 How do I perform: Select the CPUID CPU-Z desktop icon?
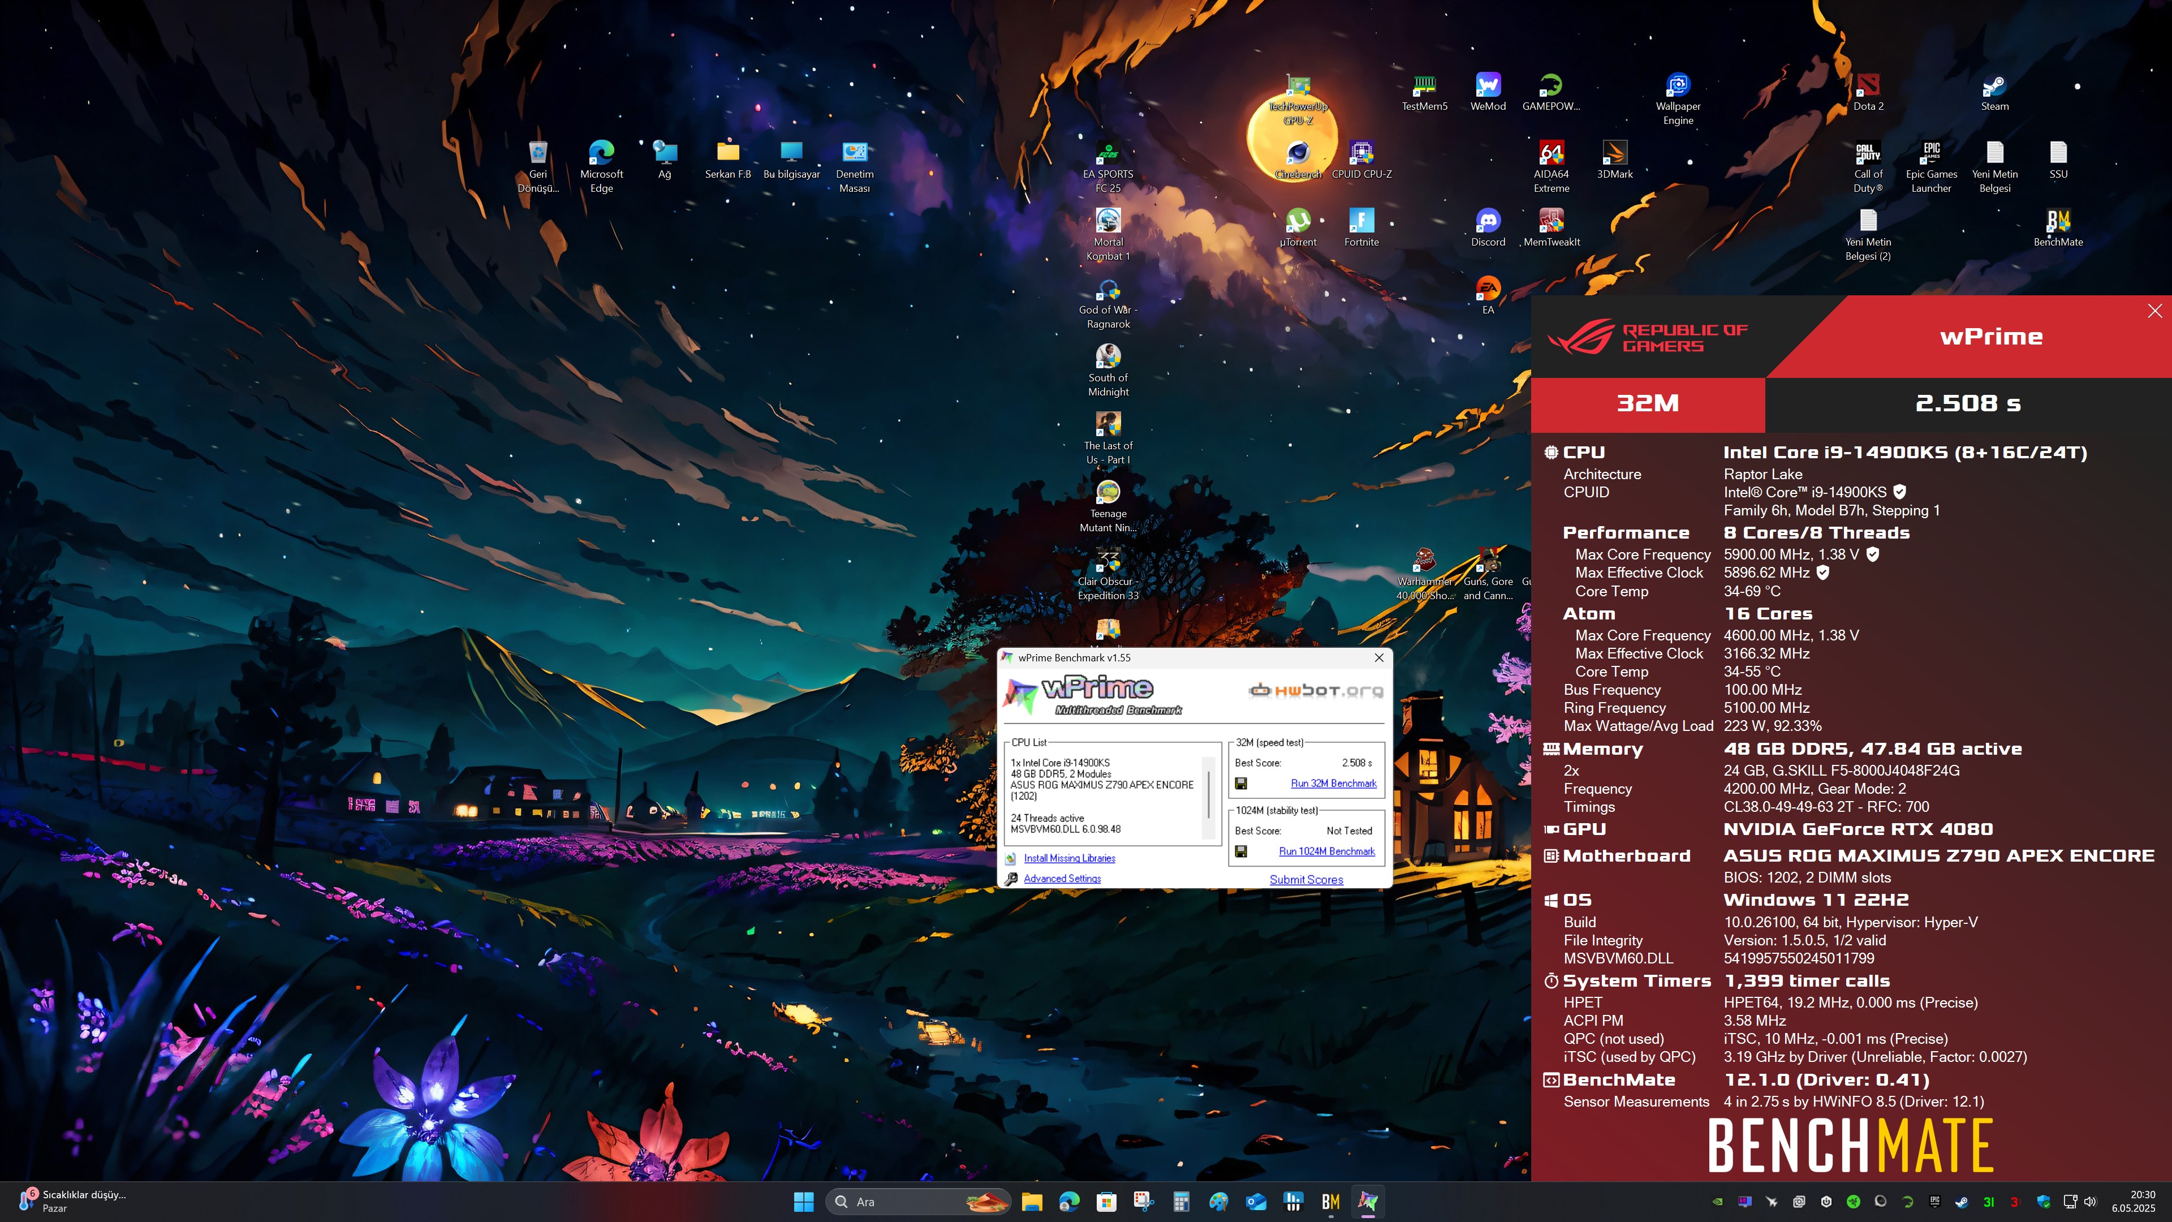[1361, 160]
